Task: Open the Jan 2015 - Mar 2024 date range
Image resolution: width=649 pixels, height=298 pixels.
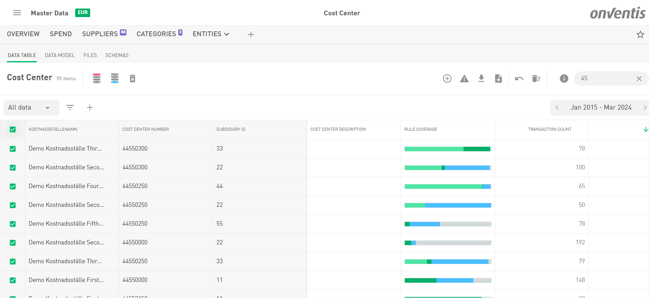Action: (x=600, y=108)
